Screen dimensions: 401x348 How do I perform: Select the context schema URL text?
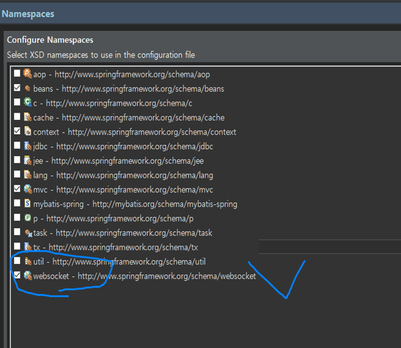(x=152, y=132)
